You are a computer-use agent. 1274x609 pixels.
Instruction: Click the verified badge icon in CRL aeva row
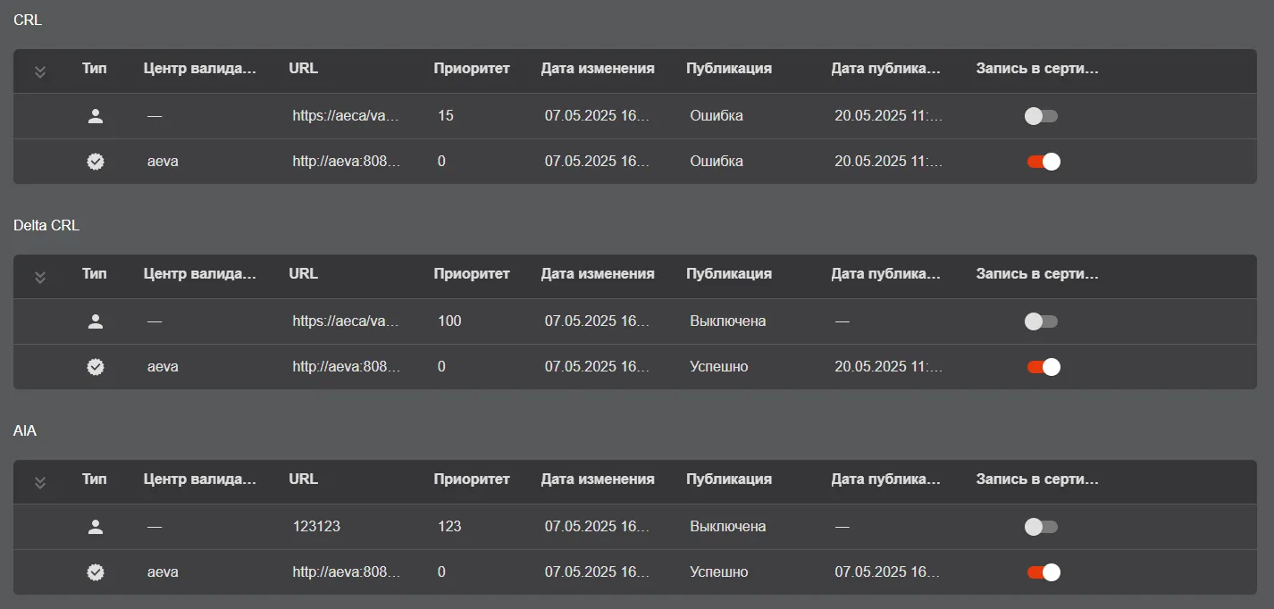click(96, 162)
